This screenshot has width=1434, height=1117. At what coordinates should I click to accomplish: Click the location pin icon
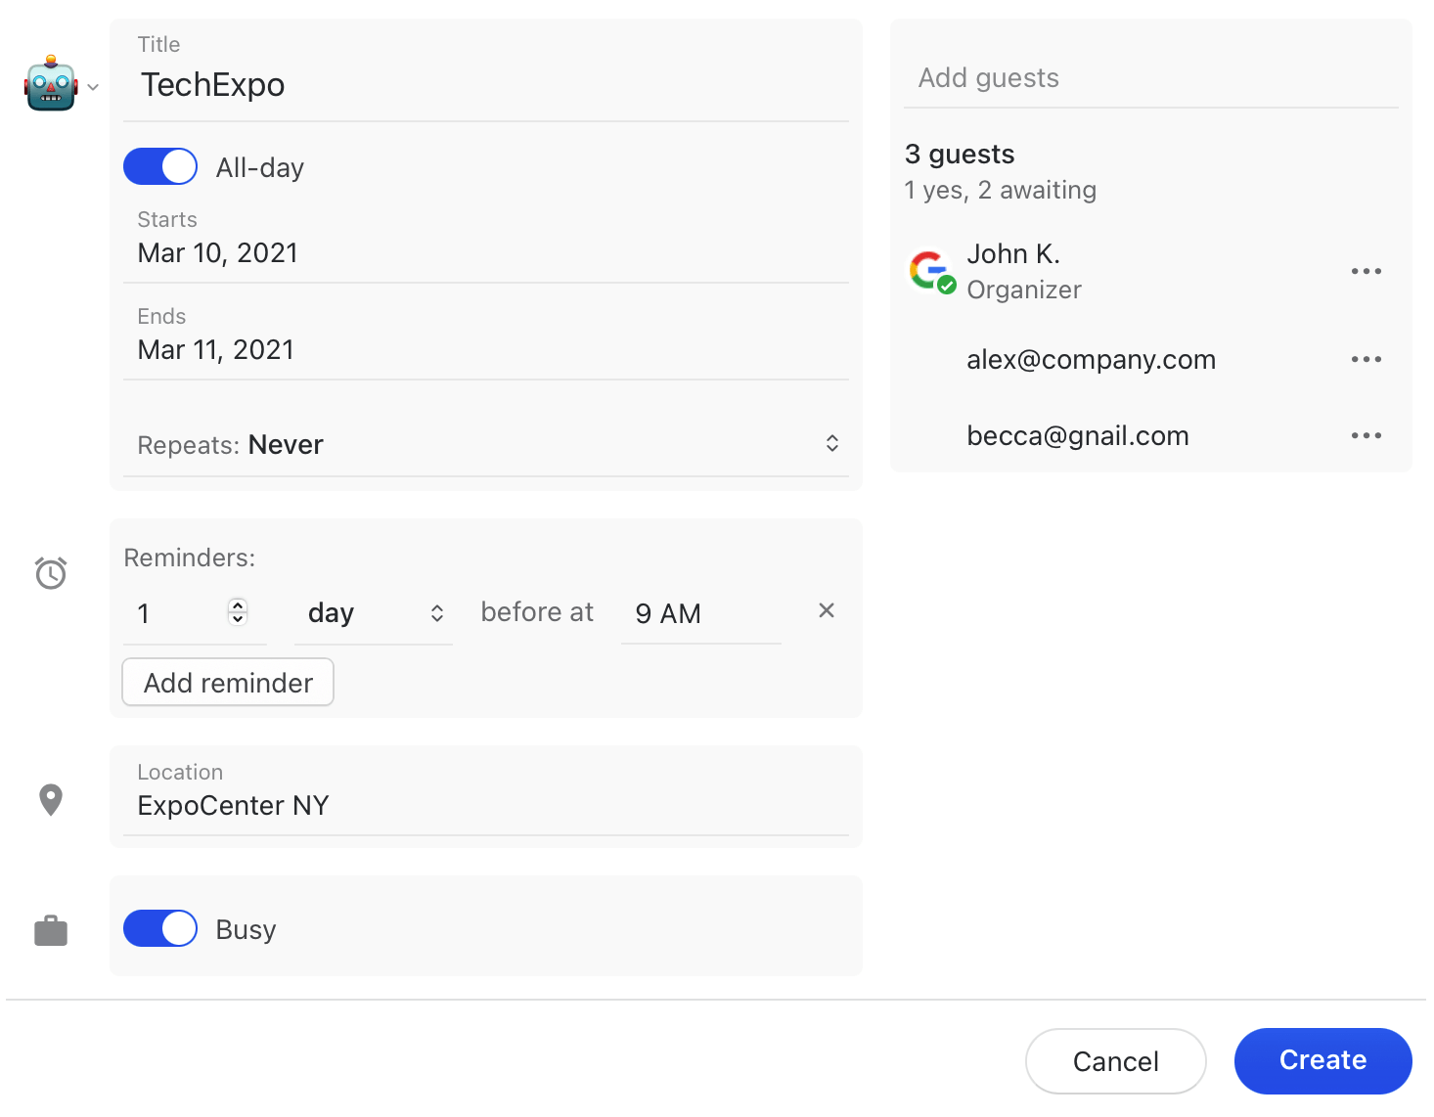tap(50, 799)
